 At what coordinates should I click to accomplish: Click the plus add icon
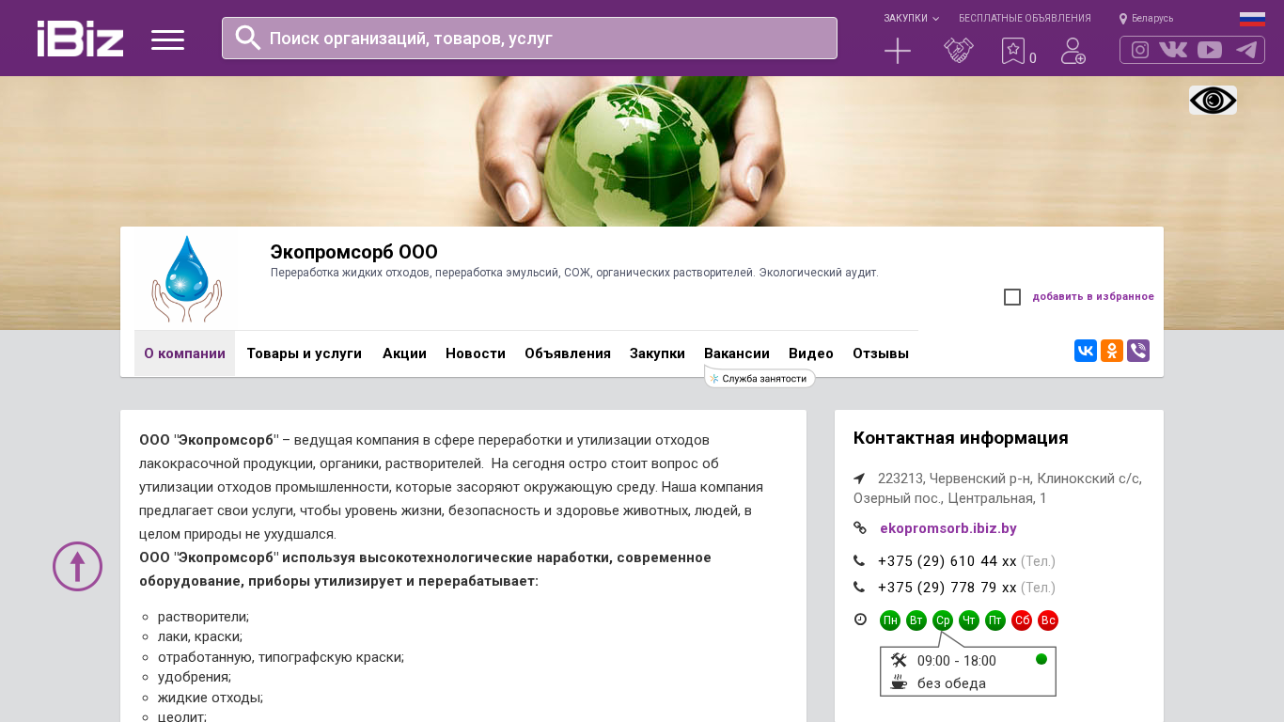click(898, 51)
